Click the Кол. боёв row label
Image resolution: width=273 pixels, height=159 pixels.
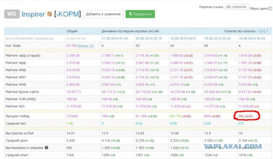point(13,45)
